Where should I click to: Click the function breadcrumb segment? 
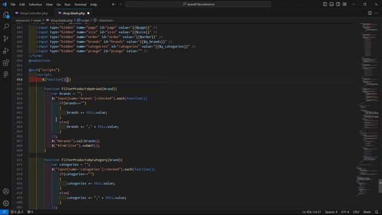click(x=103, y=20)
